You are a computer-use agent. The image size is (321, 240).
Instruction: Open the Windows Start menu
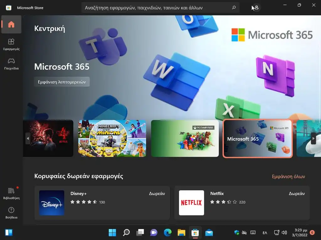click(x=112, y=232)
